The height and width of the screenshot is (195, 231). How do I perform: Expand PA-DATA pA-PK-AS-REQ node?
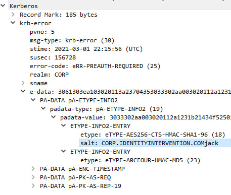click(33, 177)
